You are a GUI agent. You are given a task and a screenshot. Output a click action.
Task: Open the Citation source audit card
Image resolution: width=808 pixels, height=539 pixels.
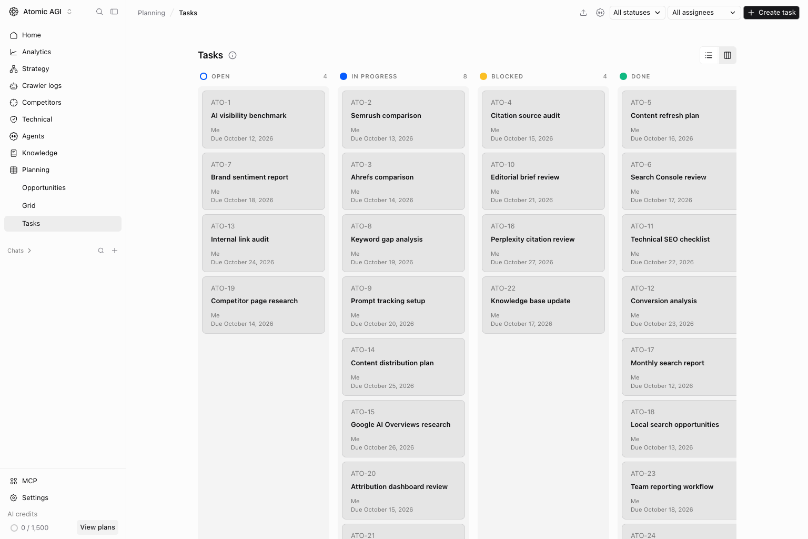tap(543, 119)
